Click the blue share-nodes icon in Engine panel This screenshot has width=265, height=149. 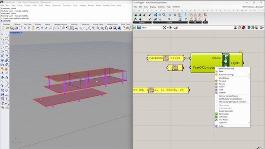[x=155, y=15]
